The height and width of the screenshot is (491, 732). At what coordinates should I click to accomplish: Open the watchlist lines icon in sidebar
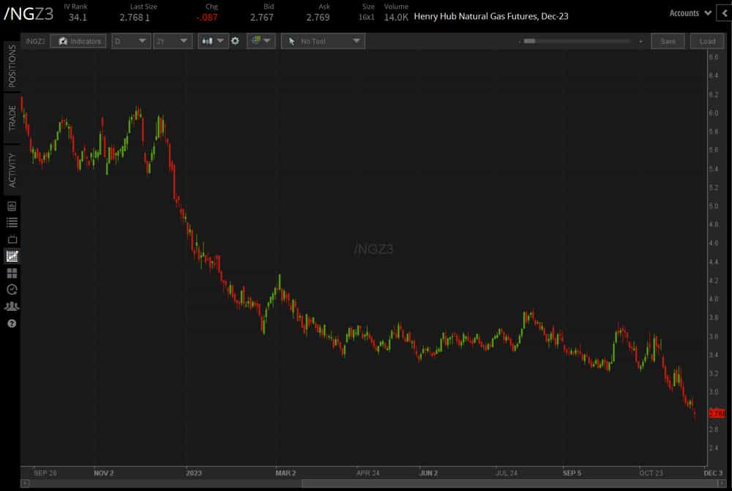[x=12, y=222]
